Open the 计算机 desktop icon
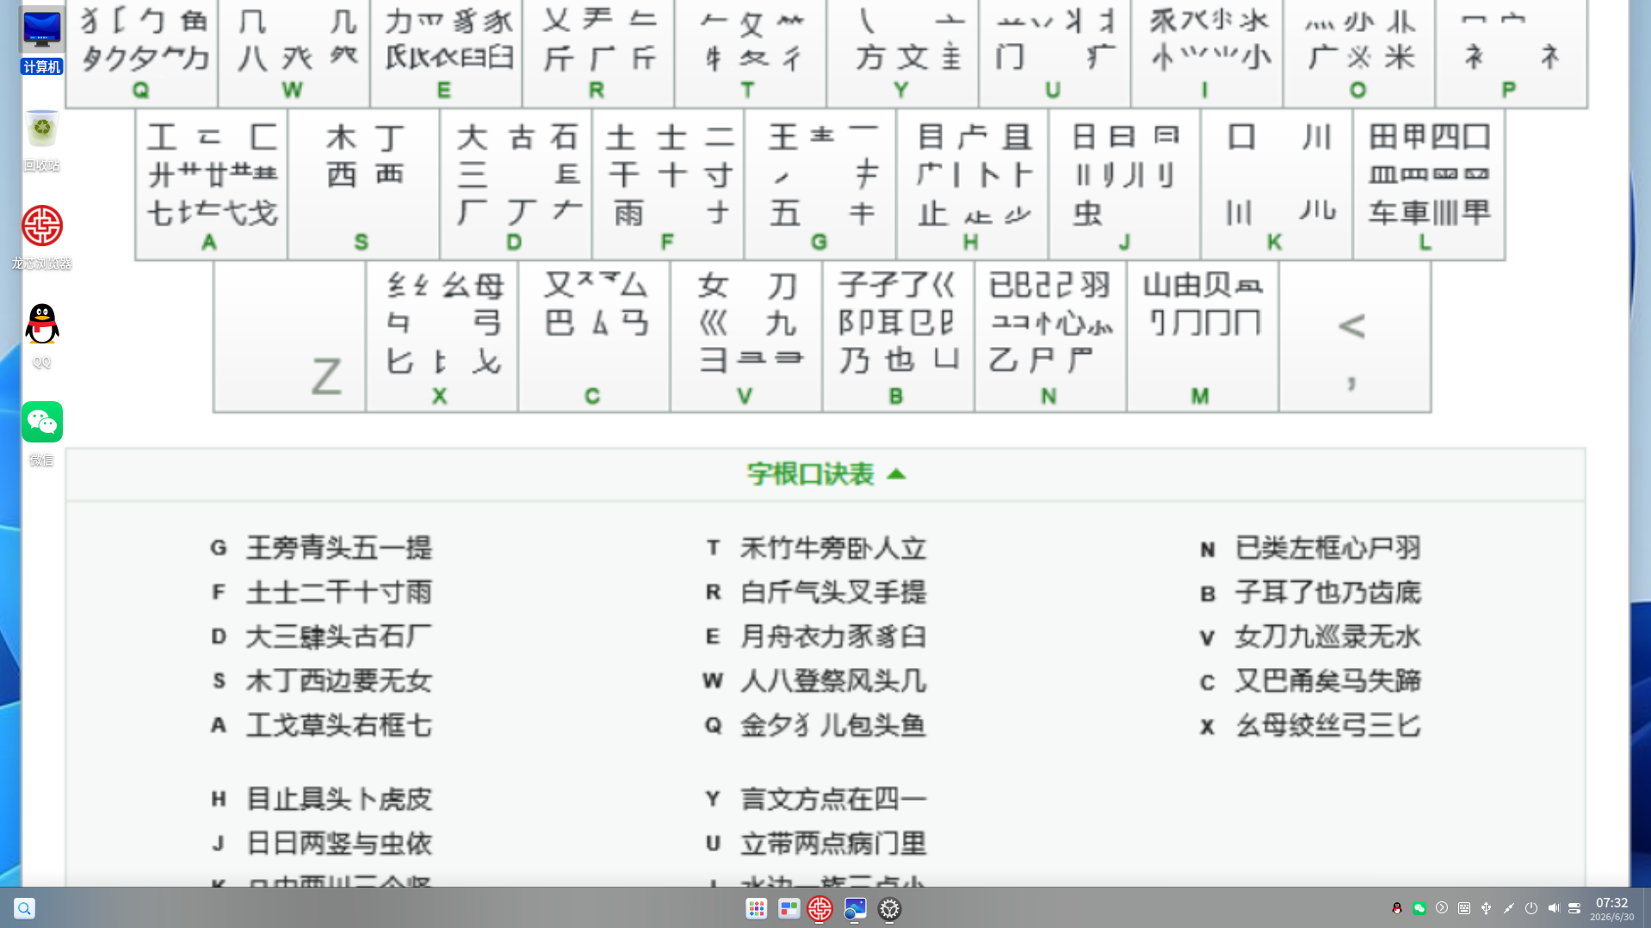The height and width of the screenshot is (928, 1651). click(41, 40)
